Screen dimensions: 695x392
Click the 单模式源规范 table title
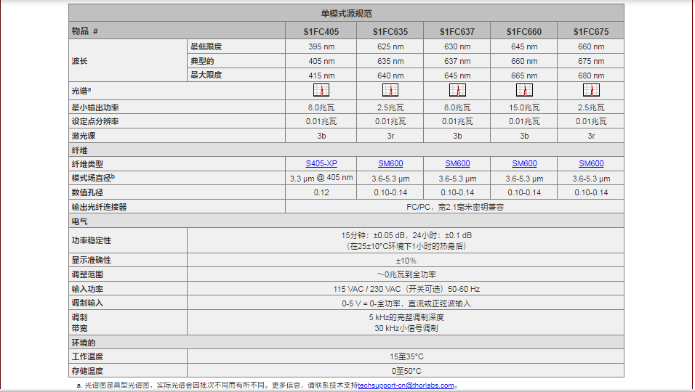click(x=347, y=13)
